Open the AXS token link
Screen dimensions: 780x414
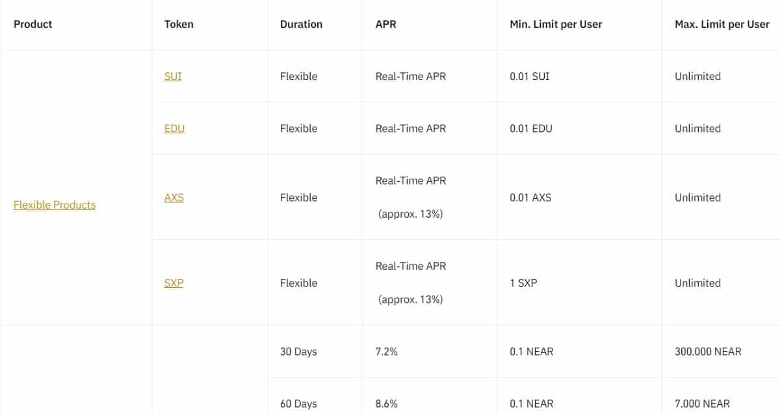174,197
